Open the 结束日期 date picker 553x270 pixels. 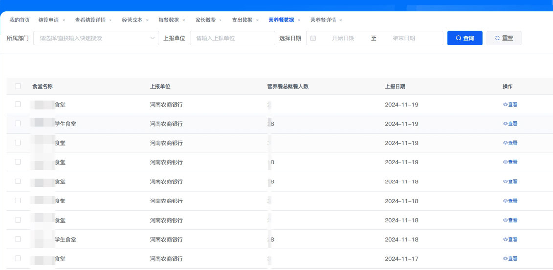click(x=403, y=38)
